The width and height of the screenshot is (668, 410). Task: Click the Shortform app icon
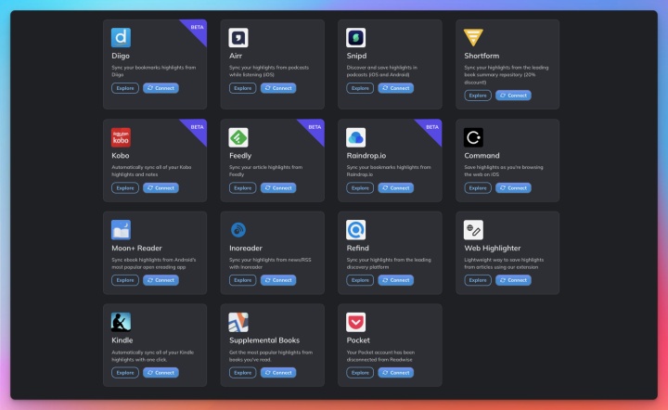(473, 38)
